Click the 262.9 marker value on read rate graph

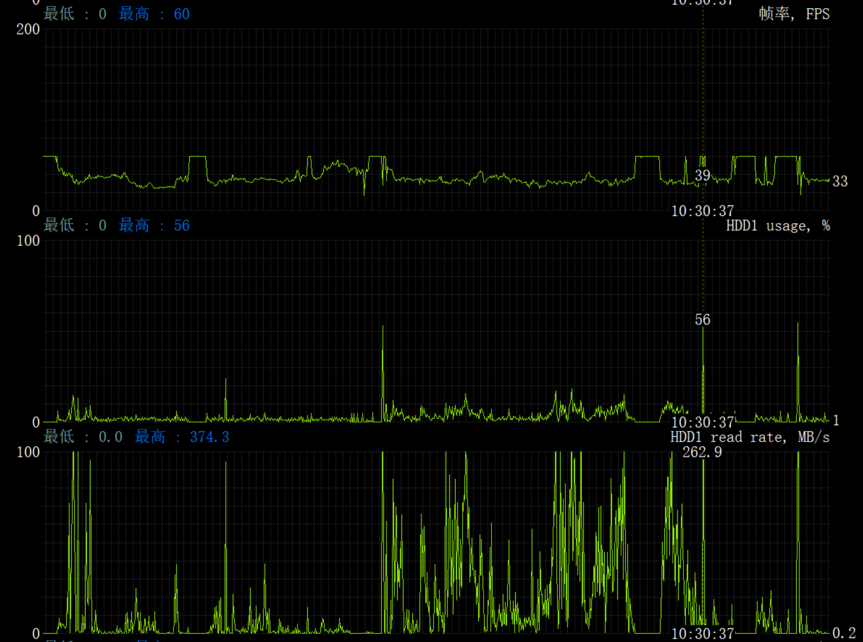(x=702, y=452)
